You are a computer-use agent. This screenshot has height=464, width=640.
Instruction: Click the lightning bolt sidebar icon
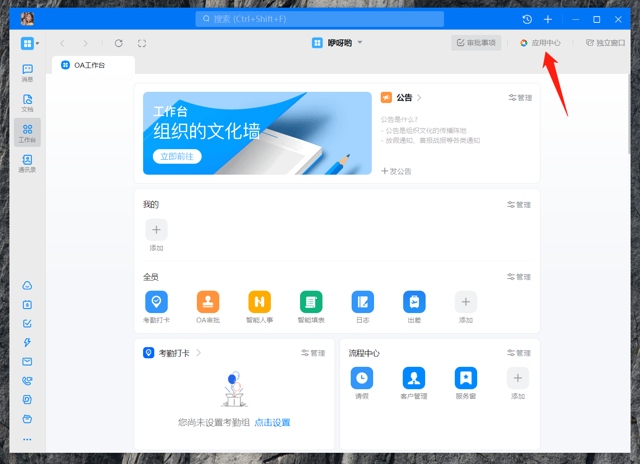pyautogui.click(x=27, y=343)
